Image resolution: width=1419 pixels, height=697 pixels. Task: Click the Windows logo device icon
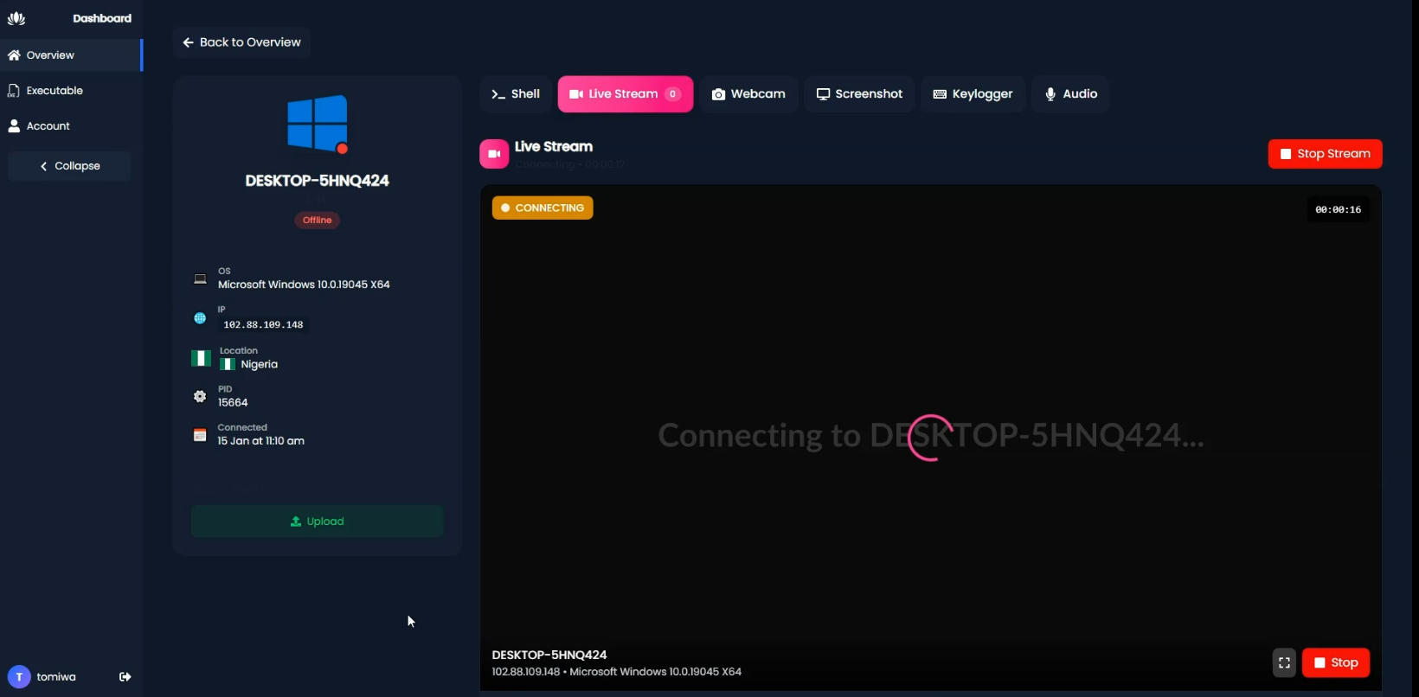click(318, 124)
